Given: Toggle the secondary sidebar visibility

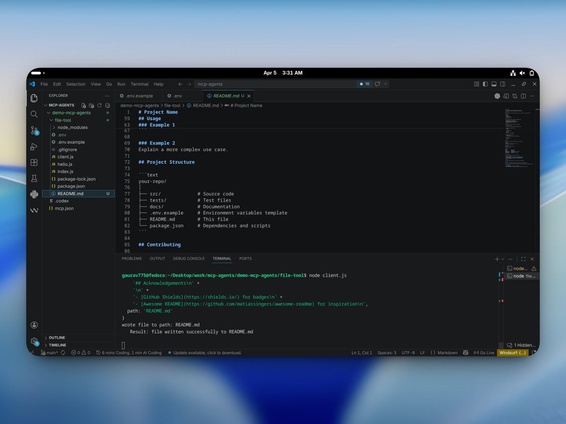Looking at the screenshot, I should coord(502,84).
